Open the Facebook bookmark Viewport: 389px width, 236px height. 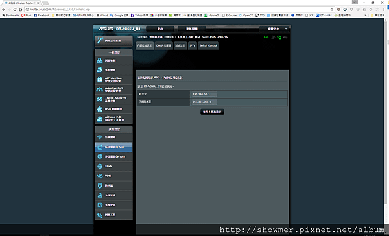pyautogui.click(x=41, y=15)
